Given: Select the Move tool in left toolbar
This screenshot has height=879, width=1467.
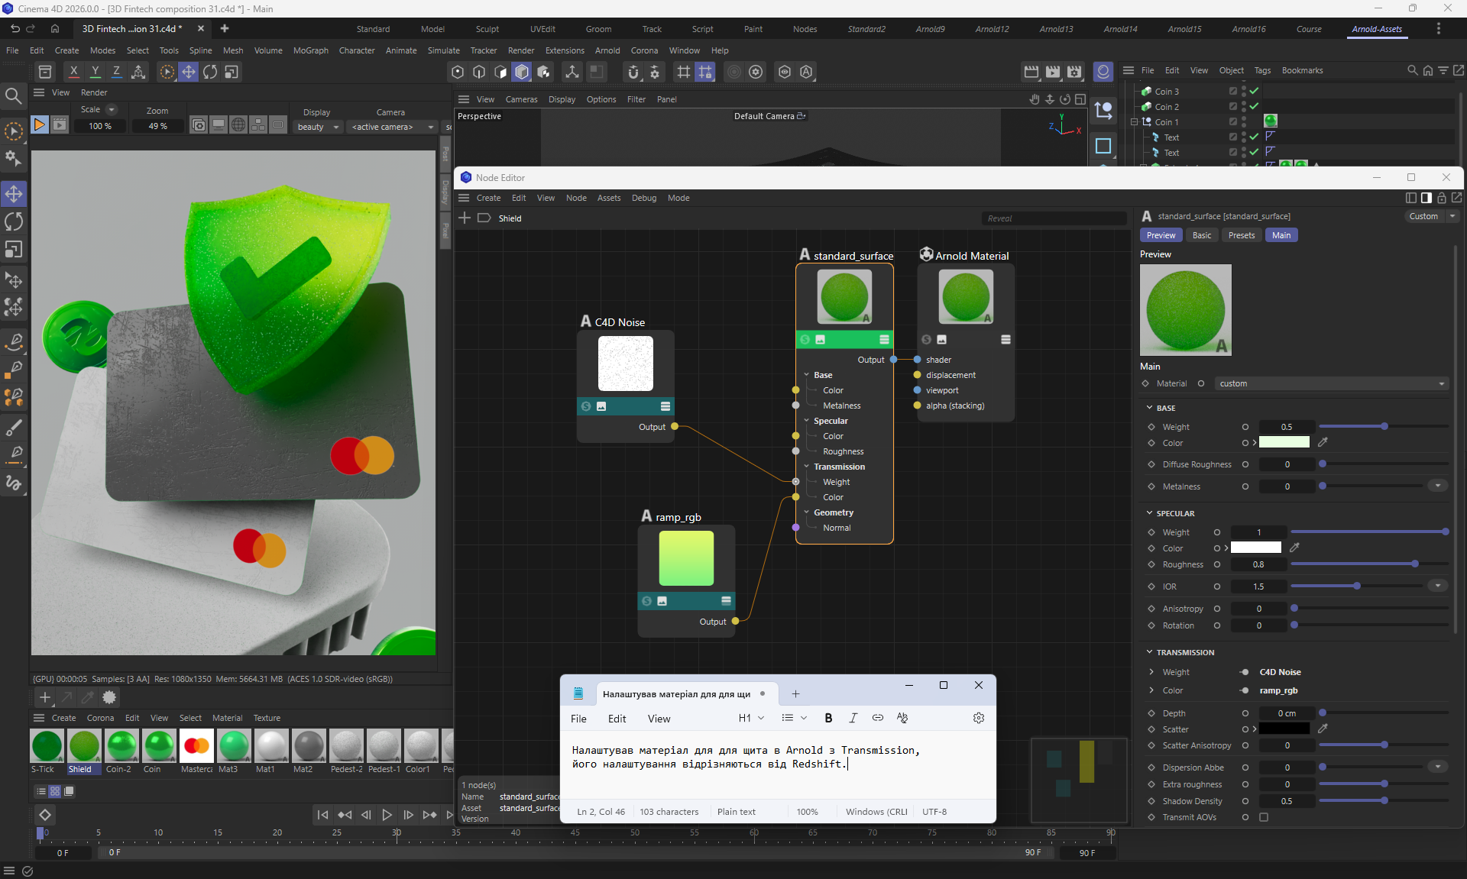Looking at the screenshot, I should 14,194.
